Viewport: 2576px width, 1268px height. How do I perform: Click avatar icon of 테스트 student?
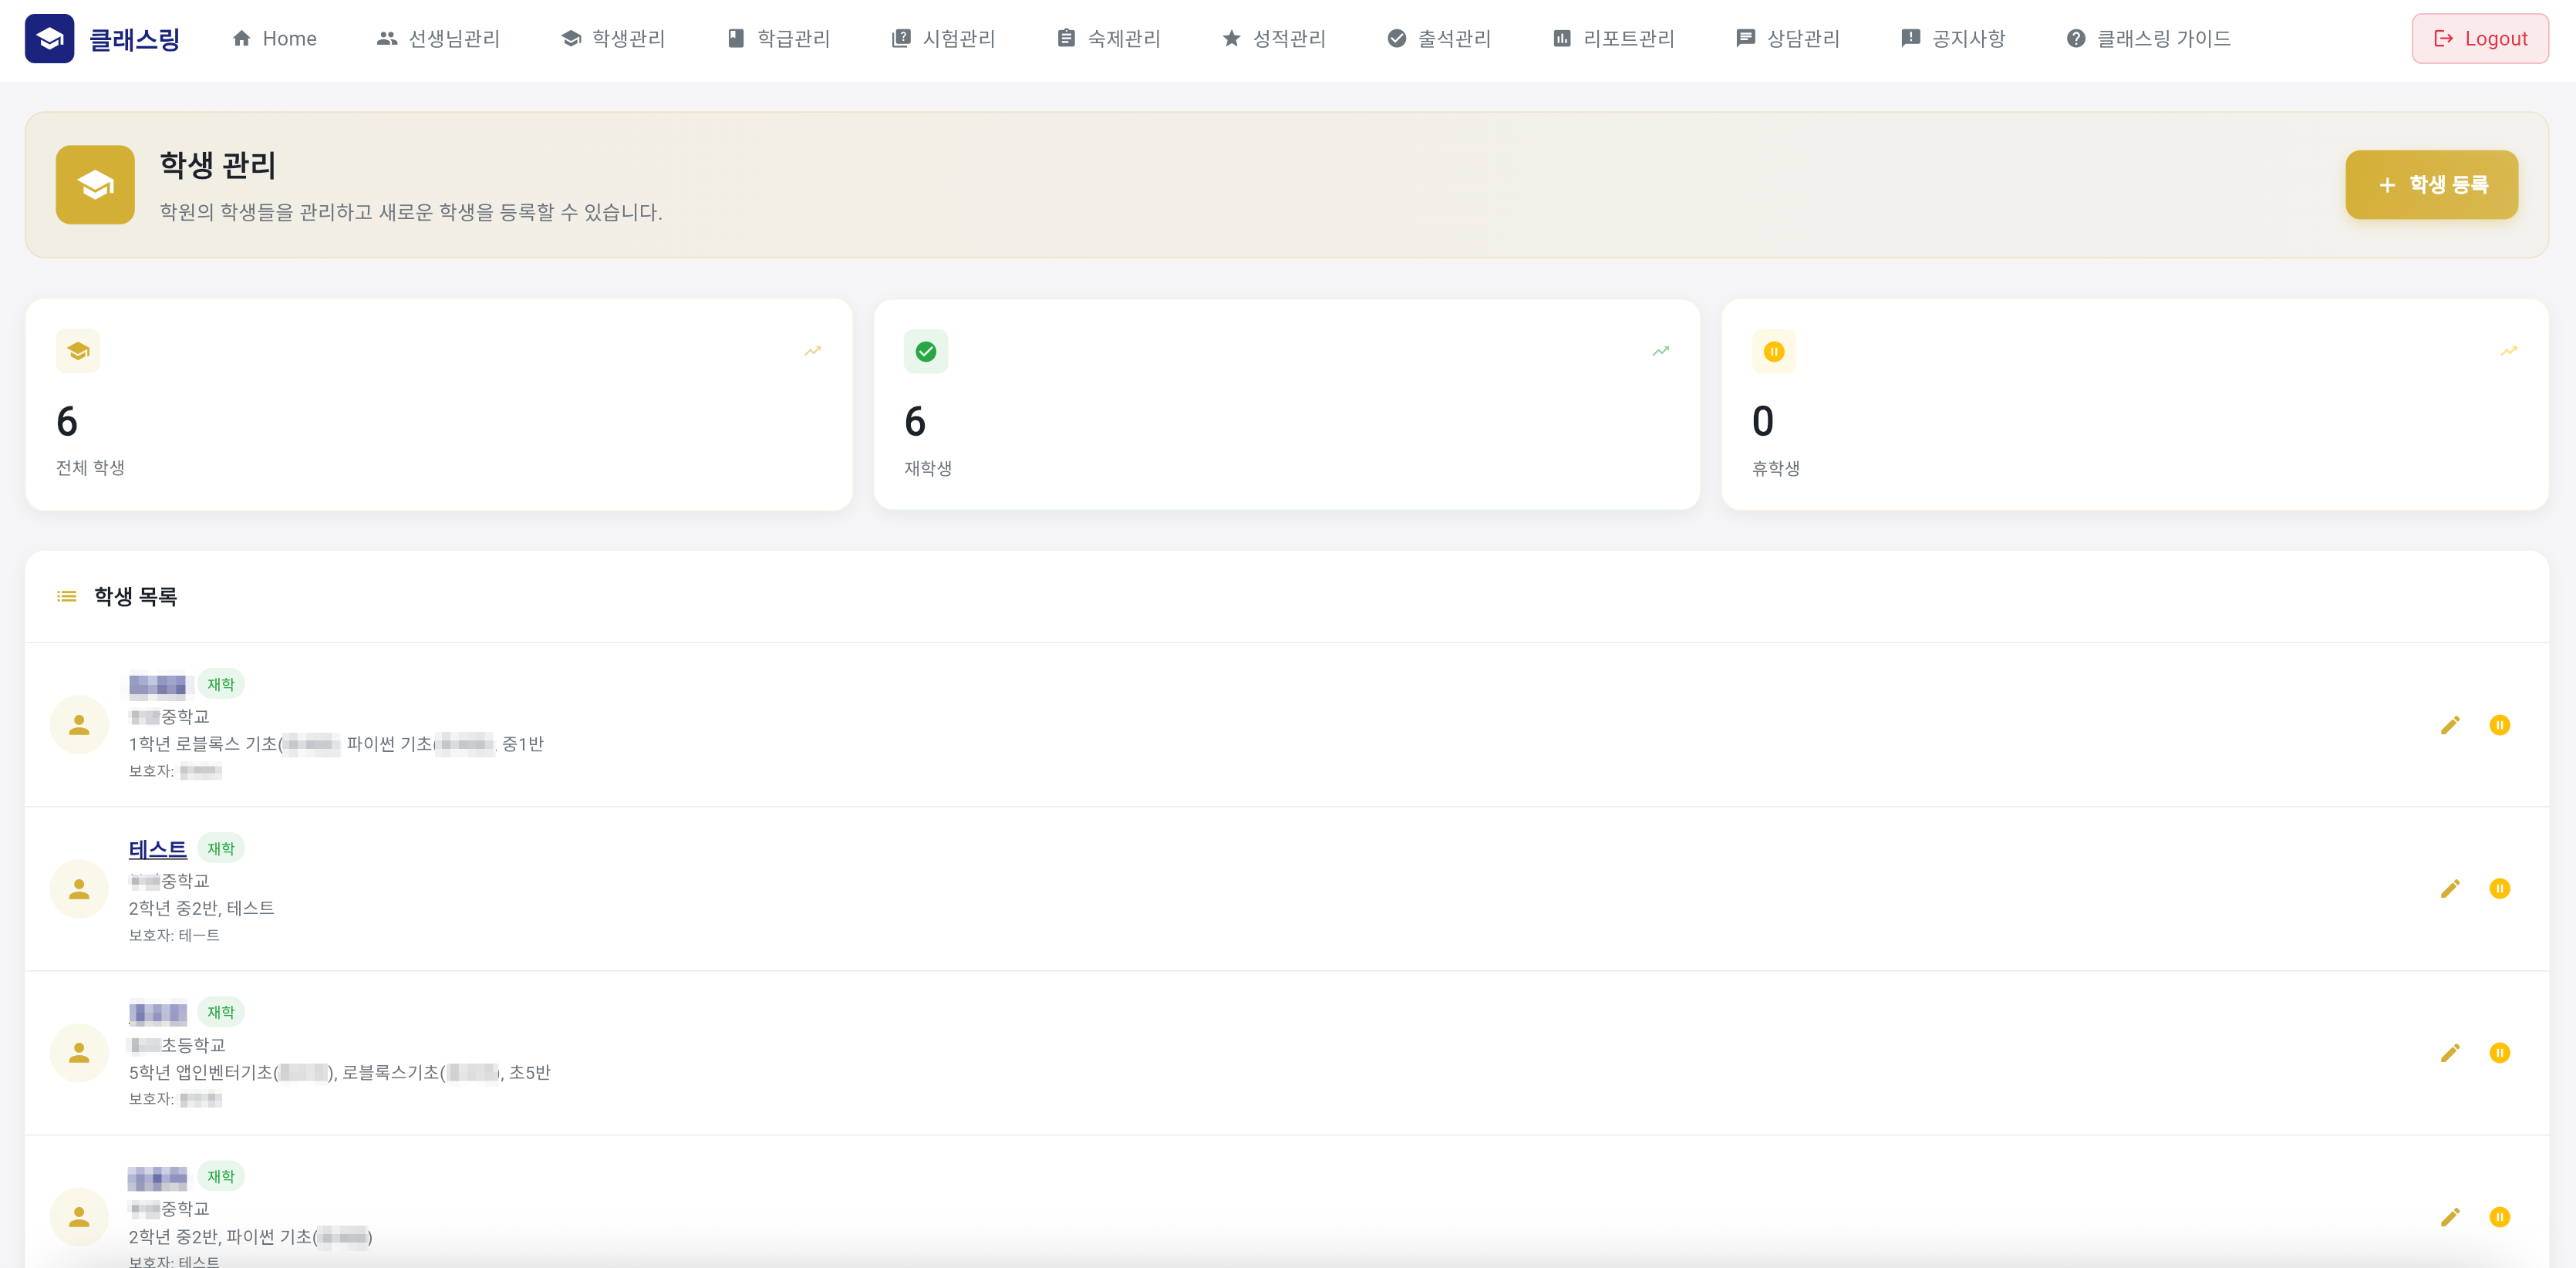click(x=79, y=889)
